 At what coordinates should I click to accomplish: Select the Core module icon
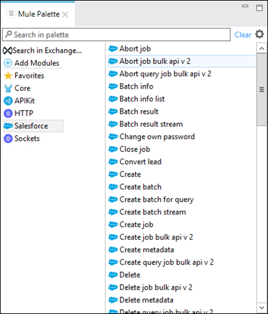(8, 88)
